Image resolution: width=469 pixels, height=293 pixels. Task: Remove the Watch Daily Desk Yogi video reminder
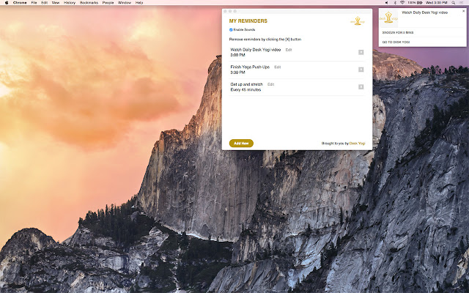(x=361, y=52)
